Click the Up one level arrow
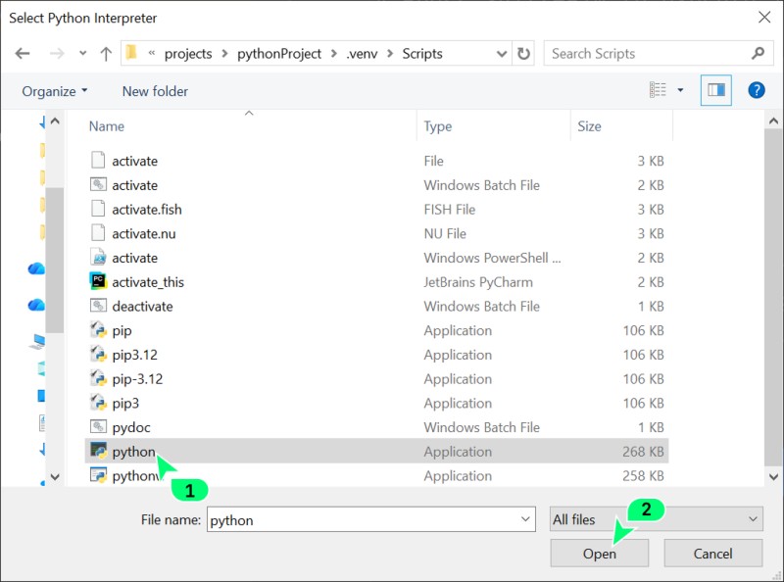Viewport: 784px width, 582px height. point(106,54)
